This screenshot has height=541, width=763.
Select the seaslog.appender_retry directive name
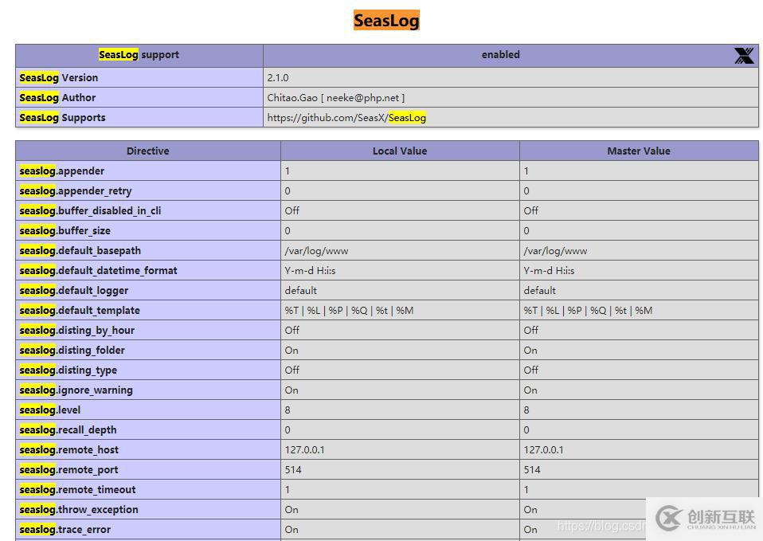76,191
